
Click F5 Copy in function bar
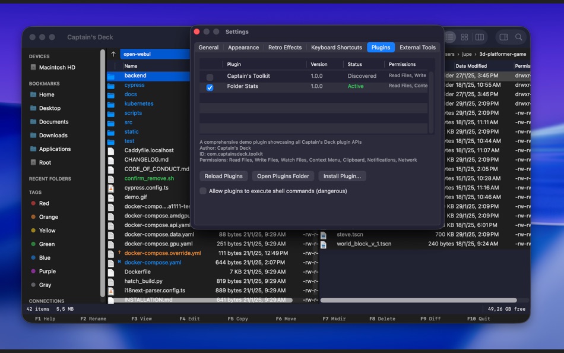point(237,319)
